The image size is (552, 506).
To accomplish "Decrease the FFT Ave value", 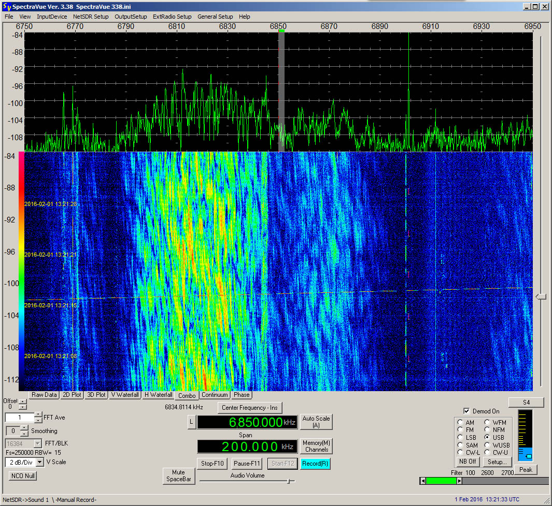I will 38,420.
